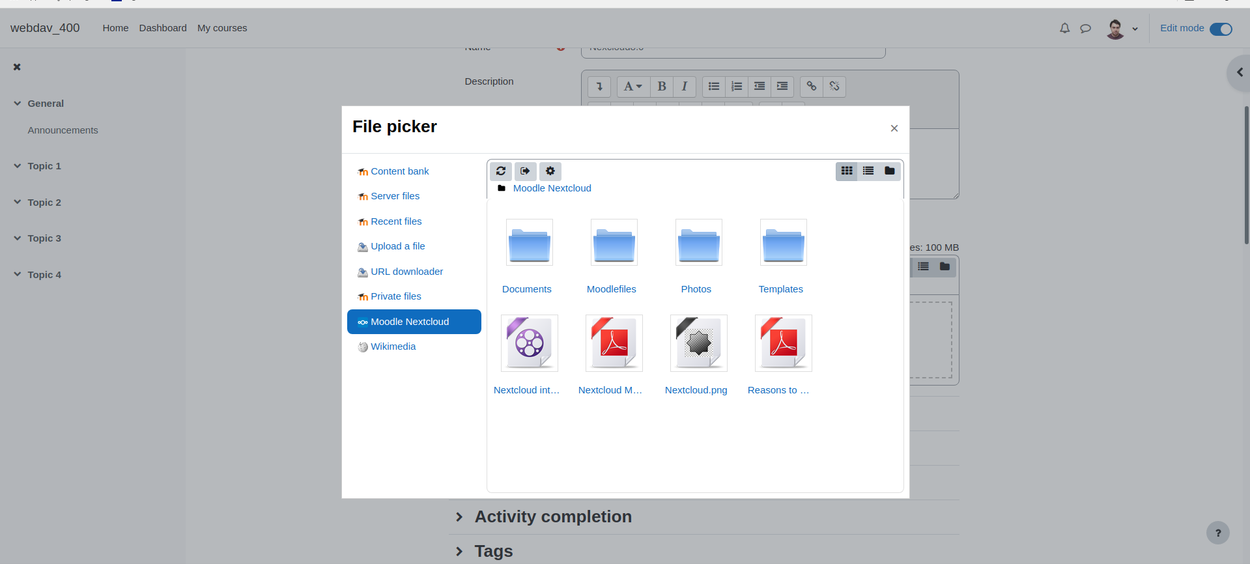The image size is (1250, 564).
Task: Open user menu dropdown arrow
Action: click(x=1135, y=29)
